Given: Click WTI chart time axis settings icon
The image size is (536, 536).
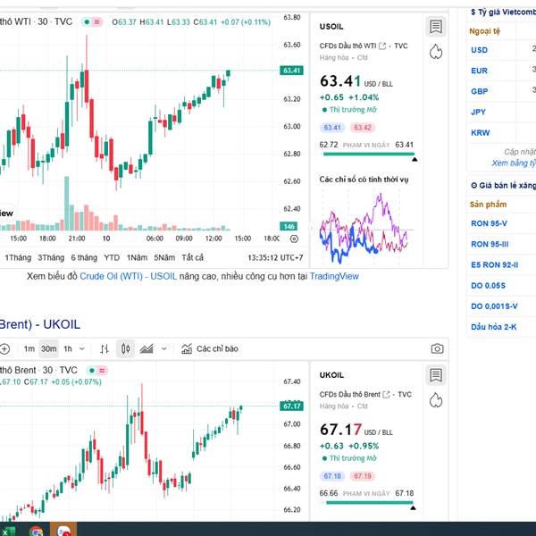Looking at the screenshot, I should point(294,239).
